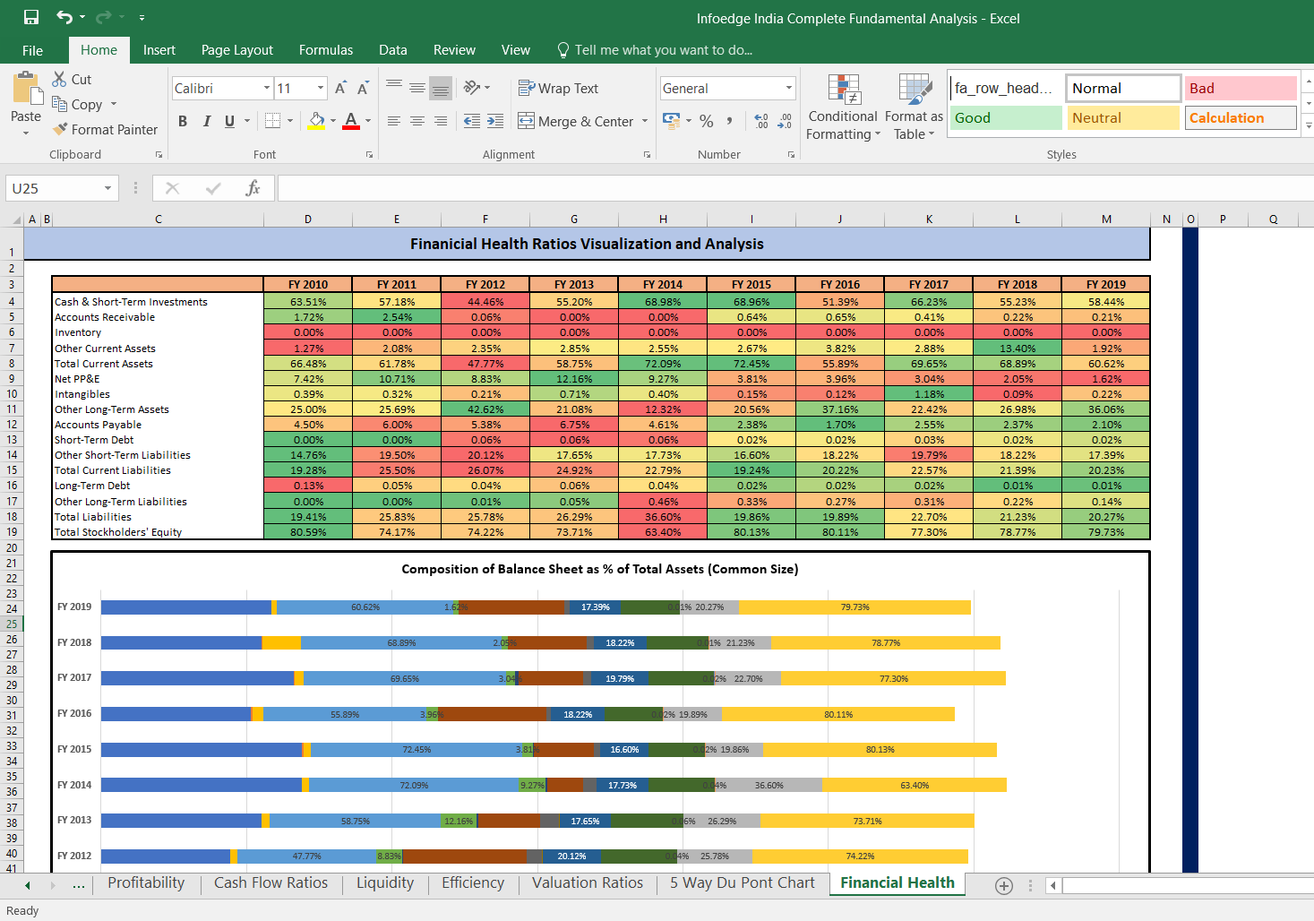
Task: Open Name Box dropdown arrow
Action: (x=108, y=188)
